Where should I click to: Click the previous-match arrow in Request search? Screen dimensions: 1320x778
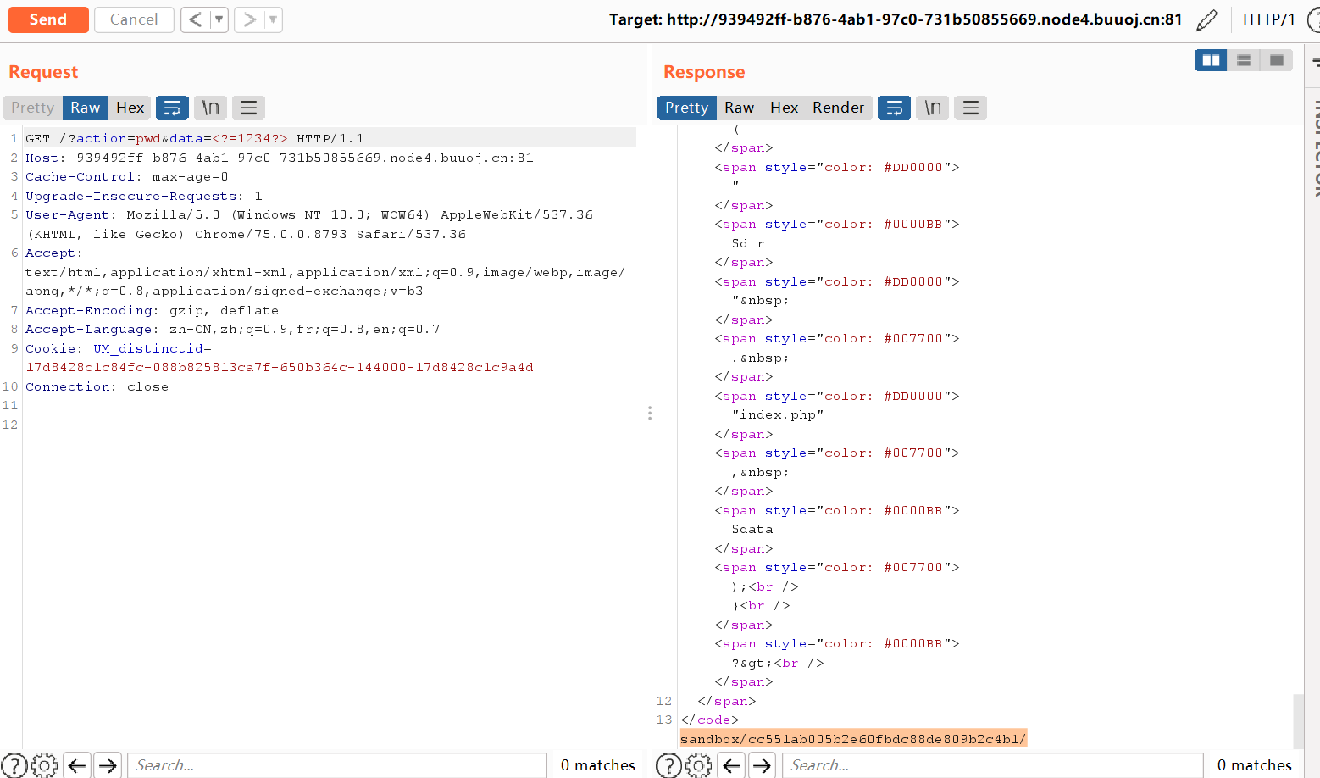[76, 765]
